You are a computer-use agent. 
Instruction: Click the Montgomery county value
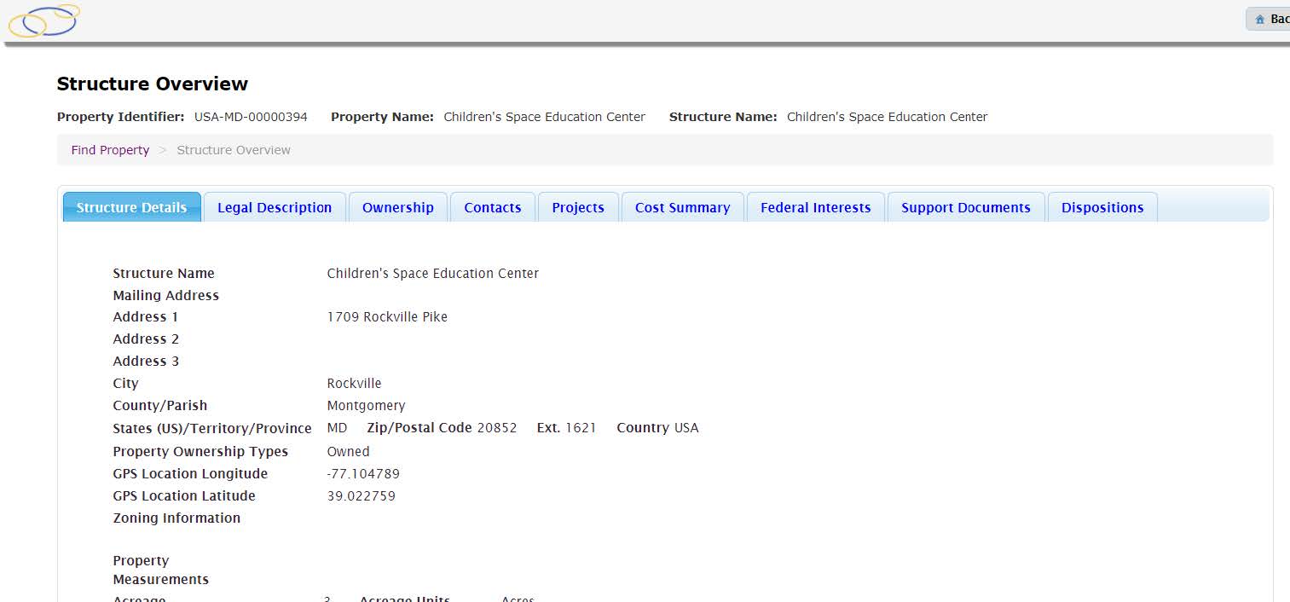coord(367,406)
